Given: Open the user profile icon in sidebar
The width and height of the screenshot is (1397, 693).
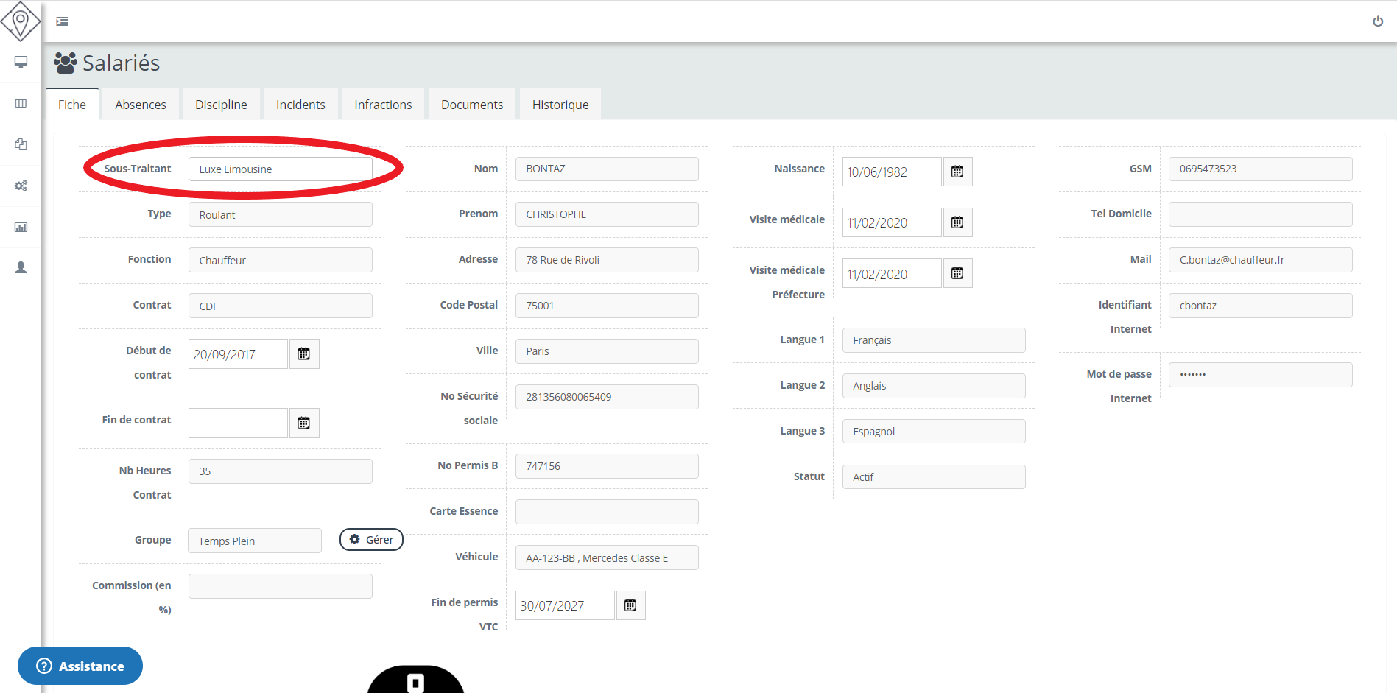Looking at the screenshot, I should click(x=21, y=267).
